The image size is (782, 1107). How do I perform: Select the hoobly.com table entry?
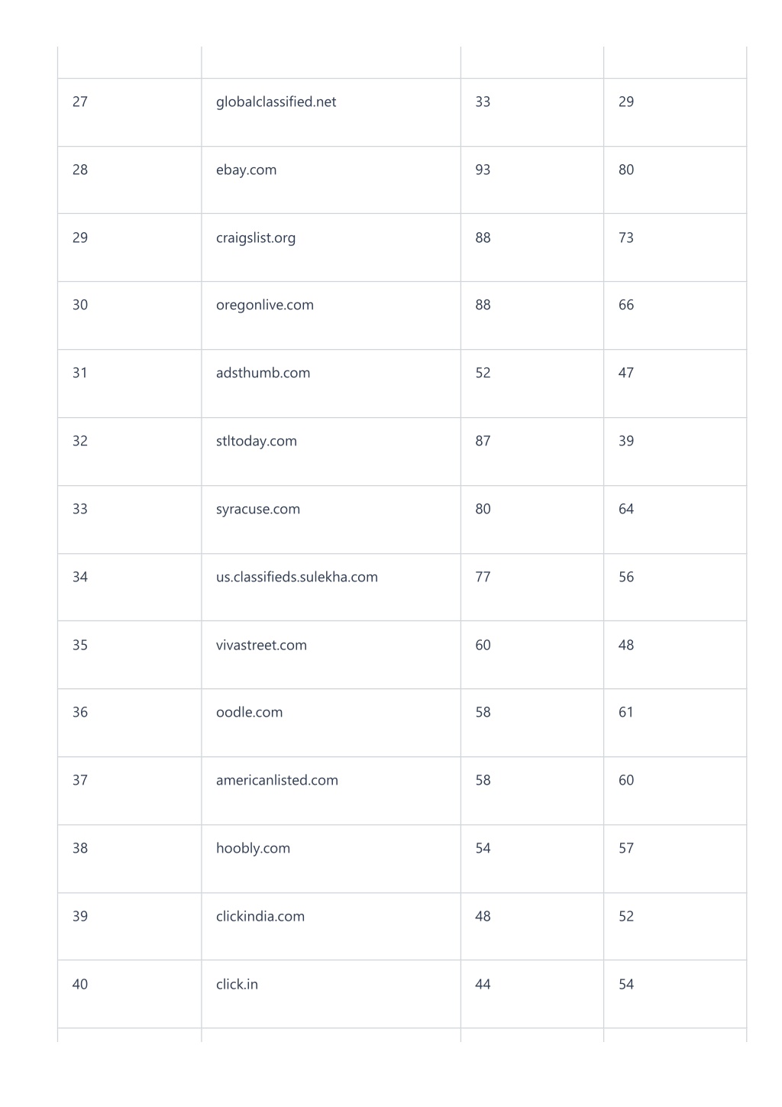pos(253,848)
